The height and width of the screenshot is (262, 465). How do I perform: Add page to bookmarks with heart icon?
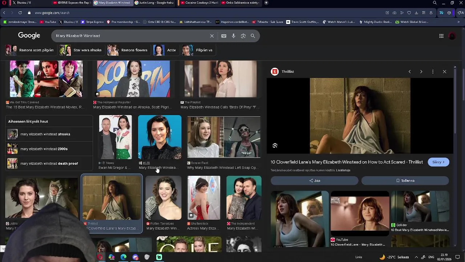pyautogui.click(x=409, y=13)
